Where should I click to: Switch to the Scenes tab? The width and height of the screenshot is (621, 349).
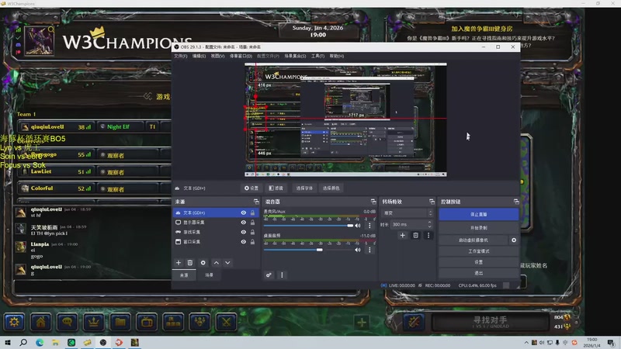point(209,275)
